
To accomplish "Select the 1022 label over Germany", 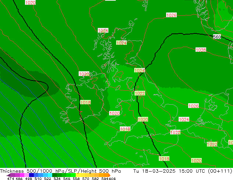I will (212, 144).
